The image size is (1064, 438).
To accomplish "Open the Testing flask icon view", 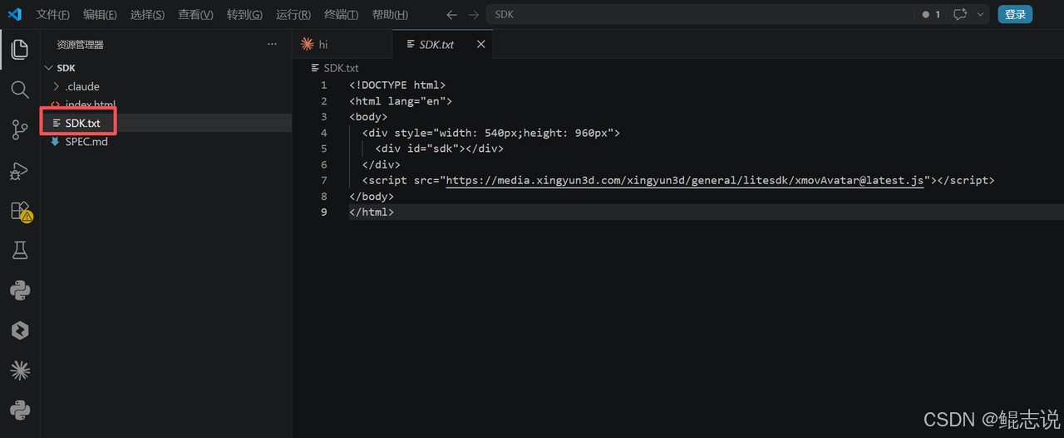I will (x=20, y=251).
